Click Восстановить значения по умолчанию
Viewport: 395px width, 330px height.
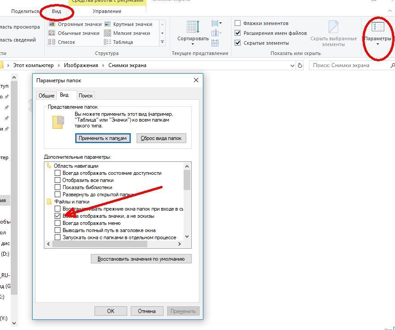pyautogui.click(x=141, y=259)
